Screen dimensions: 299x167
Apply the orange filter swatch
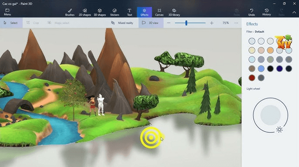270,51
